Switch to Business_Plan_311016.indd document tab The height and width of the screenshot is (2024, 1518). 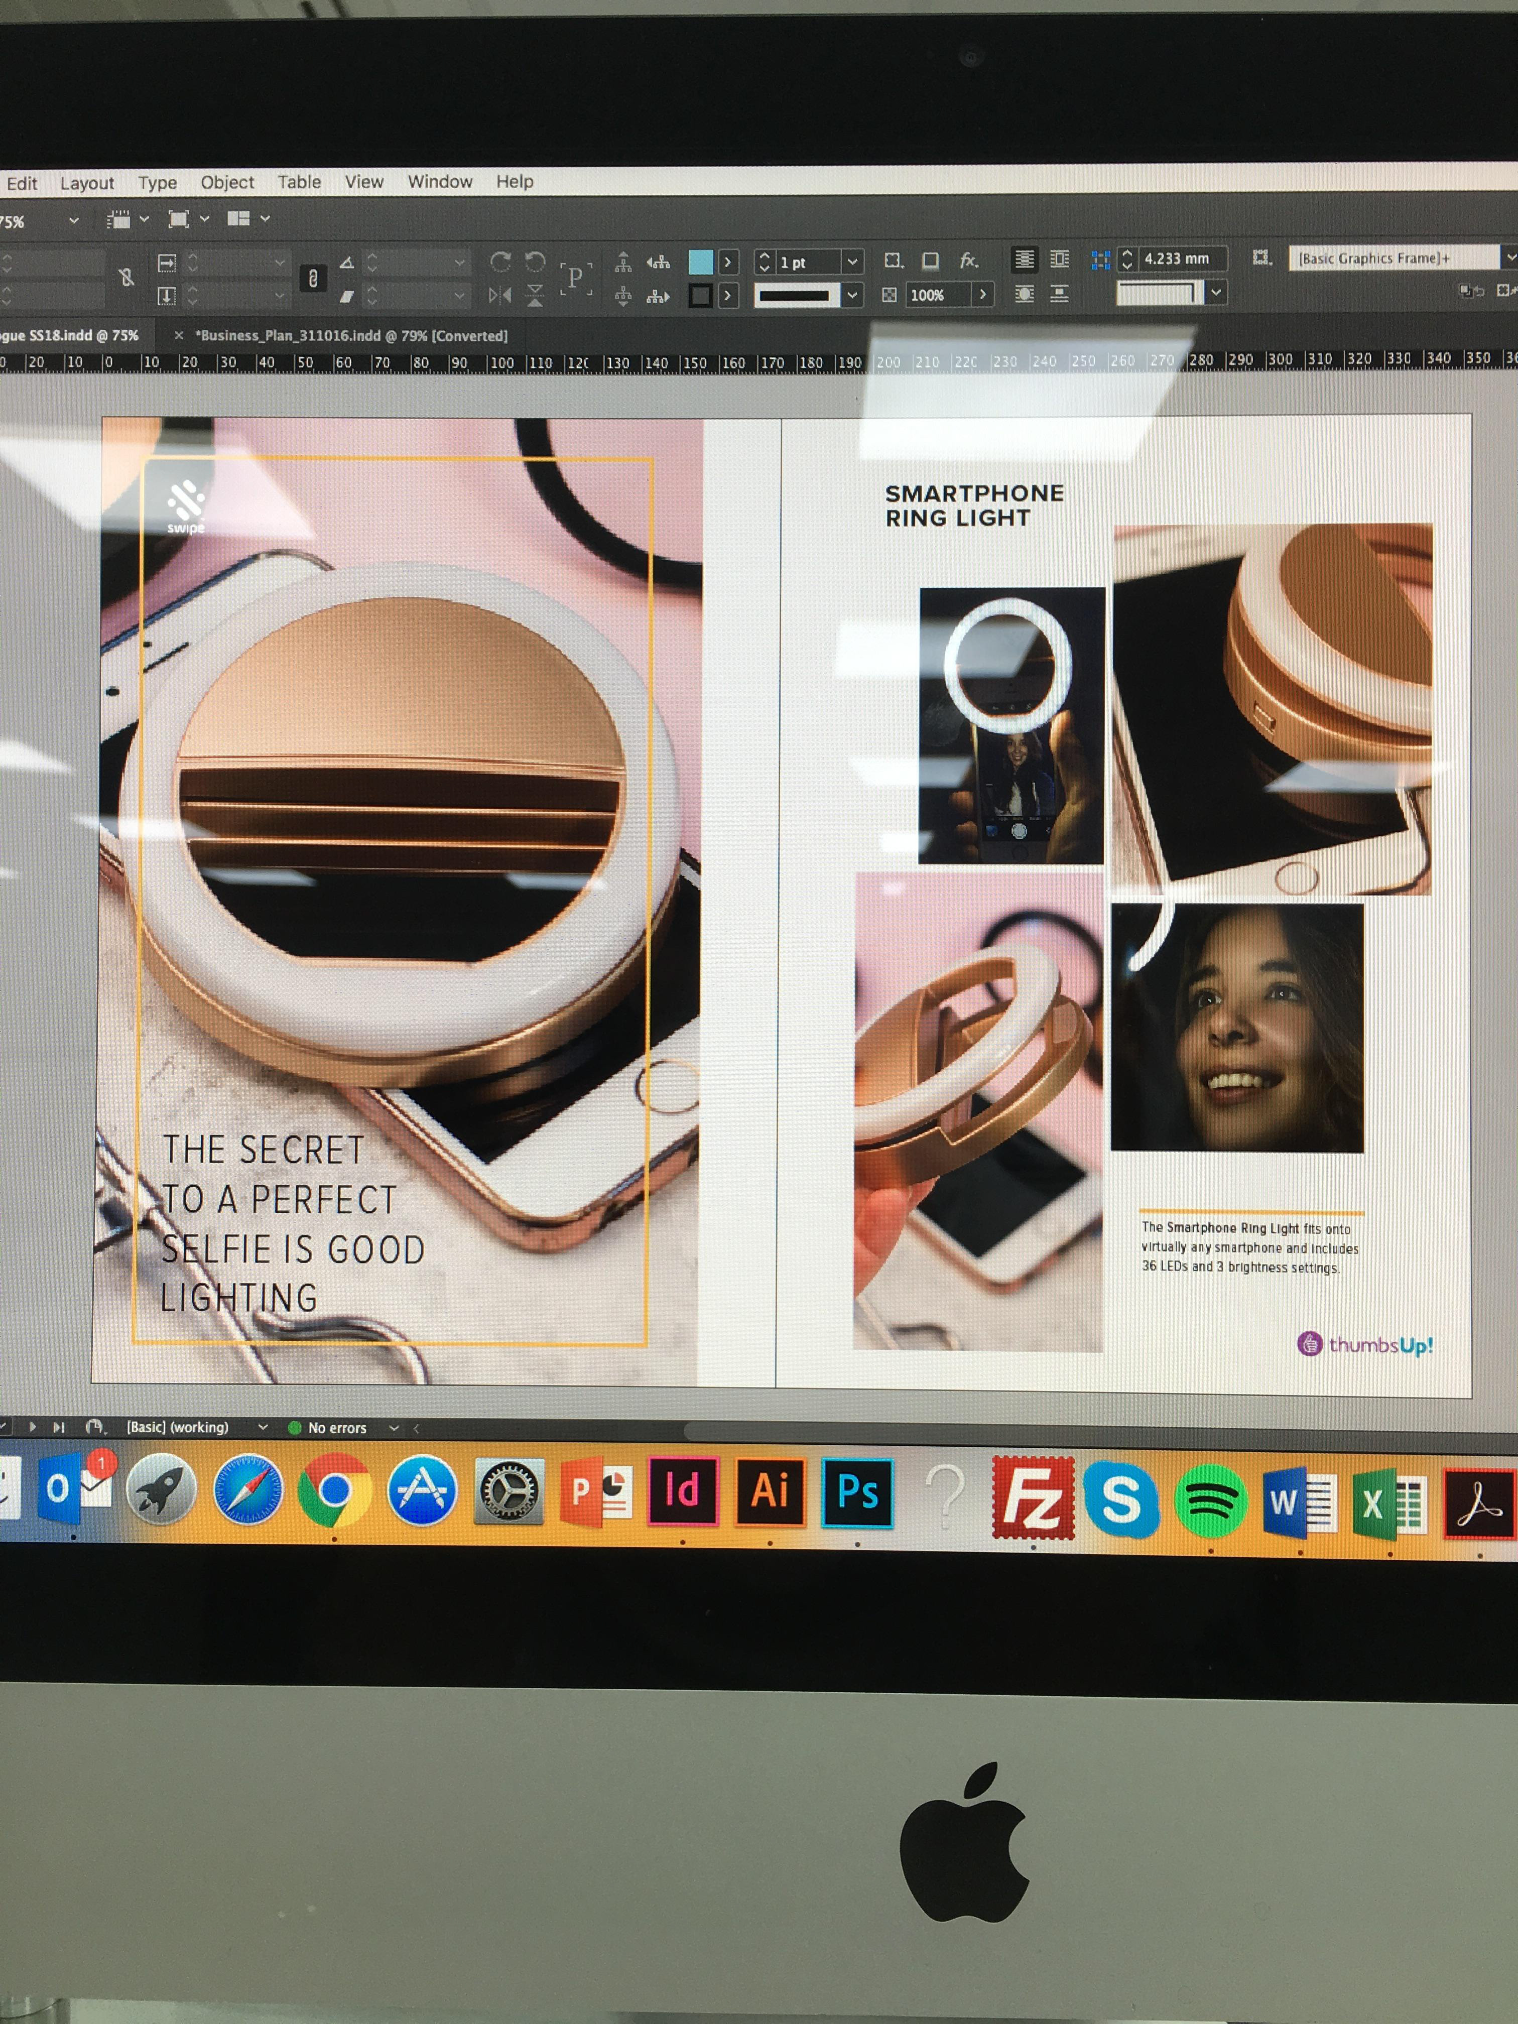(x=351, y=336)
